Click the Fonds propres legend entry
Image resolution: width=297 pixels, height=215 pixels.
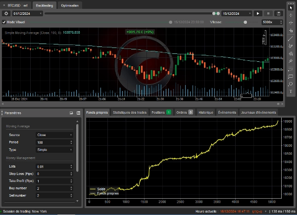pos(104,193)
